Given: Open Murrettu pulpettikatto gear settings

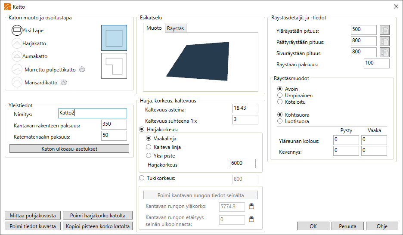Looking at the screenshot, I should [82, 69].
